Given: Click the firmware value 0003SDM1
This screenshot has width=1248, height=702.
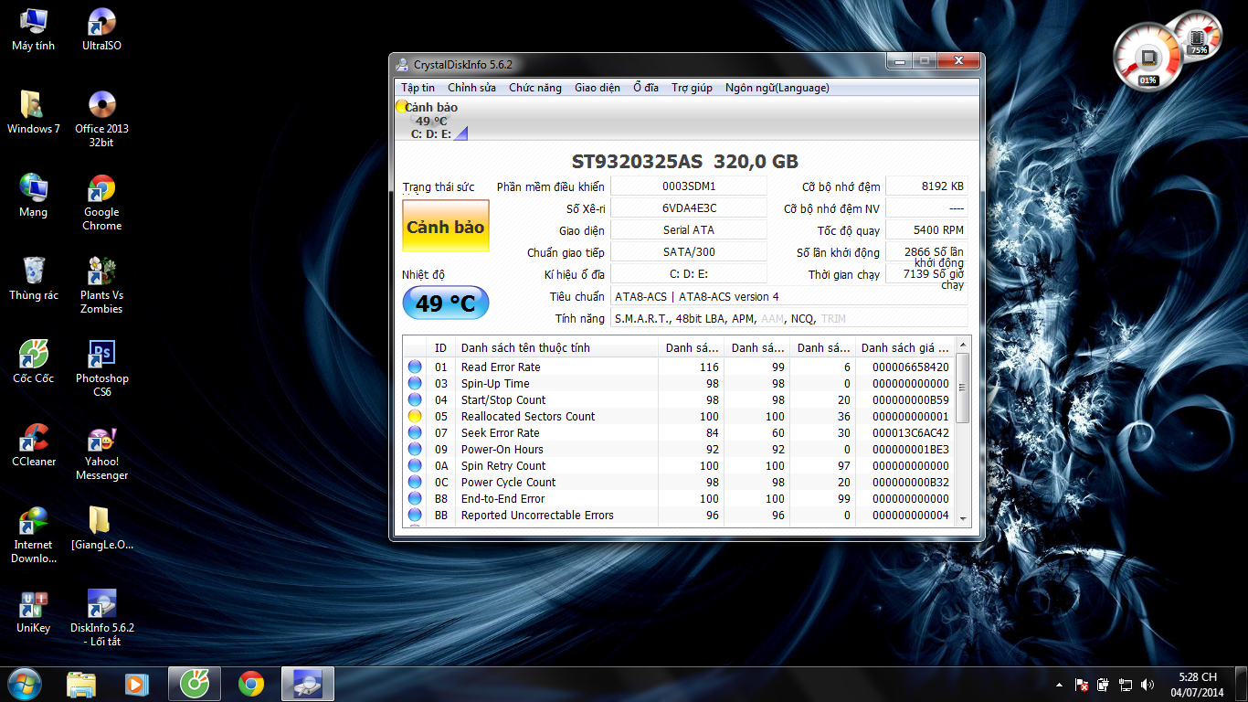Looking at the screenshot, I should [689, 186].
